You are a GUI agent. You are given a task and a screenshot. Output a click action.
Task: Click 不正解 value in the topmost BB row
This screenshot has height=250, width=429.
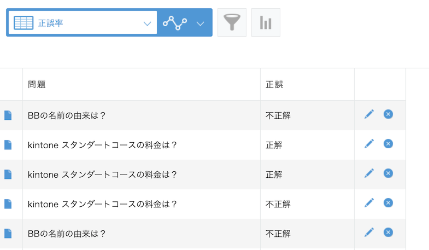[x=278, y=115]
